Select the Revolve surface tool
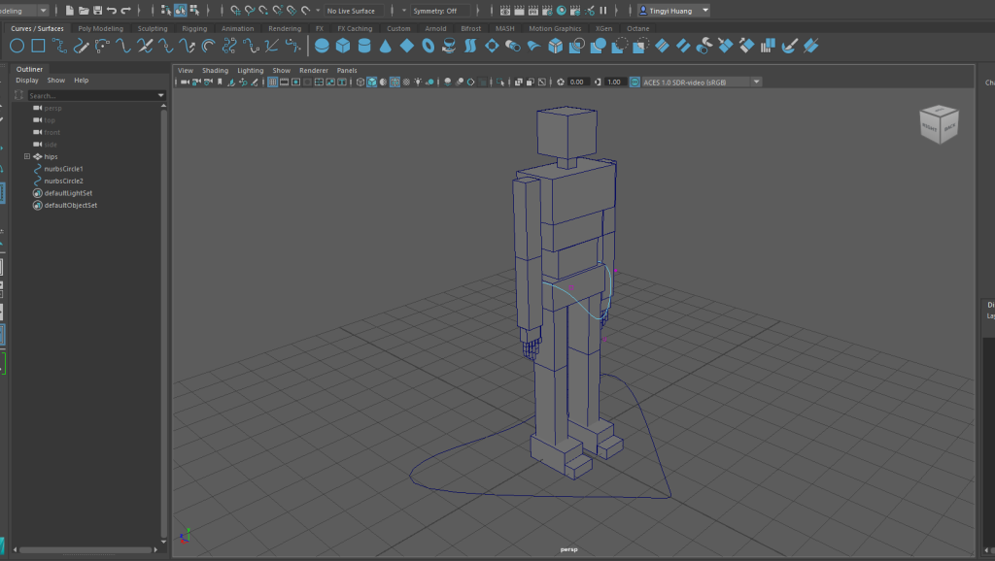 [449, 46]
